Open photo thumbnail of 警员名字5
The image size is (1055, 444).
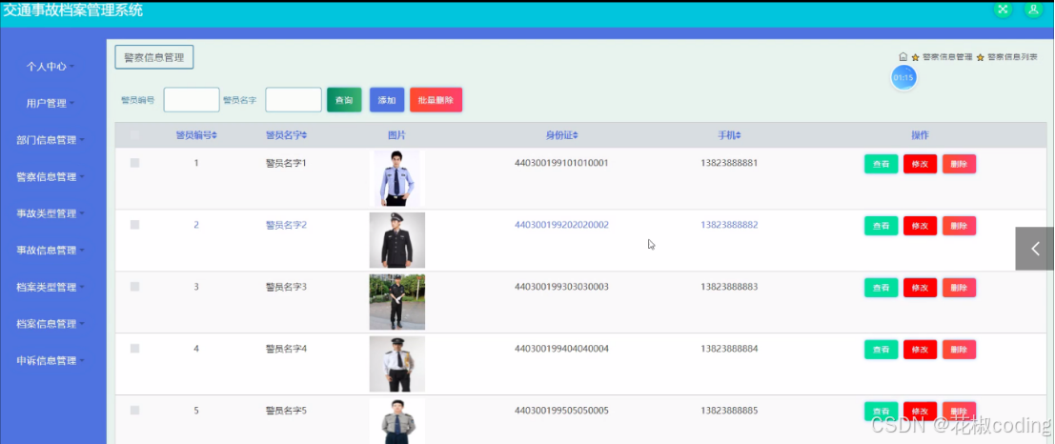click(397, 421)
